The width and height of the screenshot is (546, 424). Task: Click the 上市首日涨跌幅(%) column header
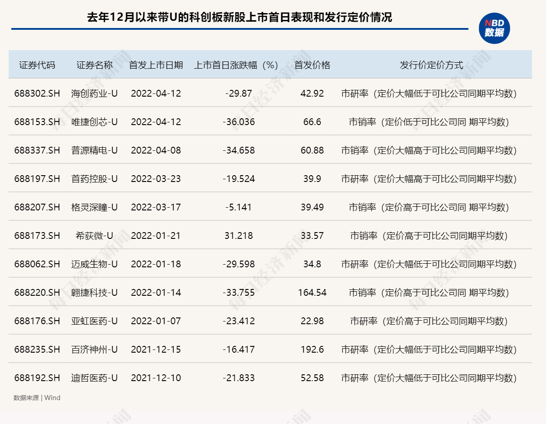pos(236,65)
